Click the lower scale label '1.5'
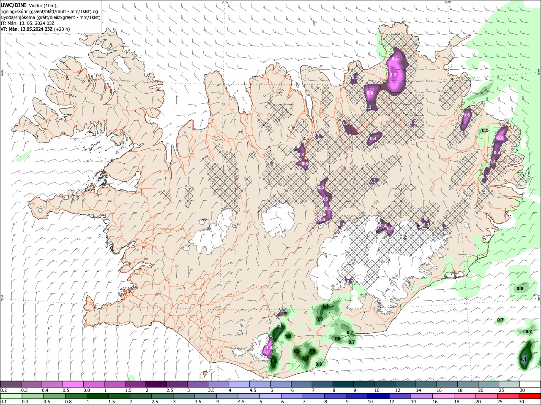Viewport: 541px width, 405px height. [112, 402]
